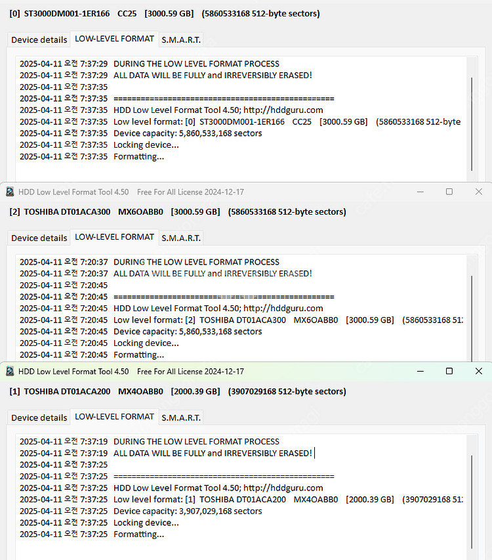492x560 pixels.
Task: Click 7:37:25 'Locking device...' log line
Action: [99, 523]
